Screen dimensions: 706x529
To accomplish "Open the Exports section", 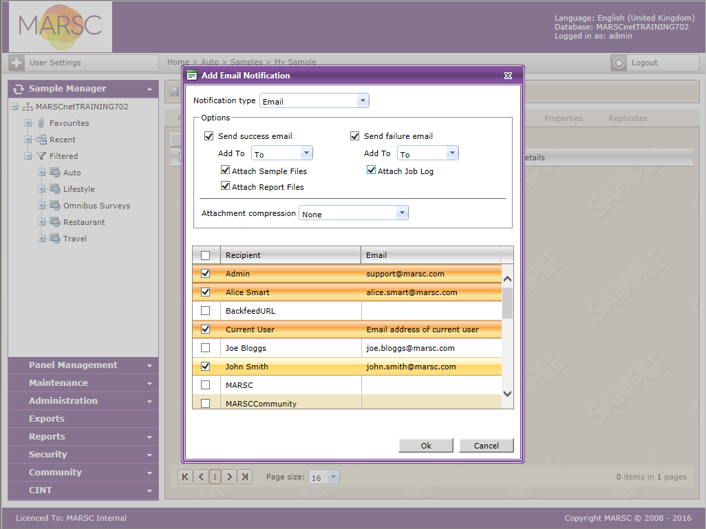I will [83, 419].
